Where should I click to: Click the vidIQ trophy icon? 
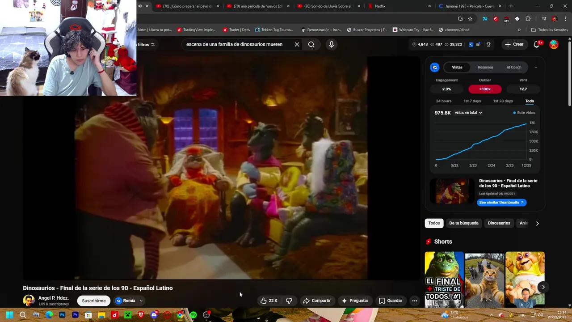coord(488,44)
